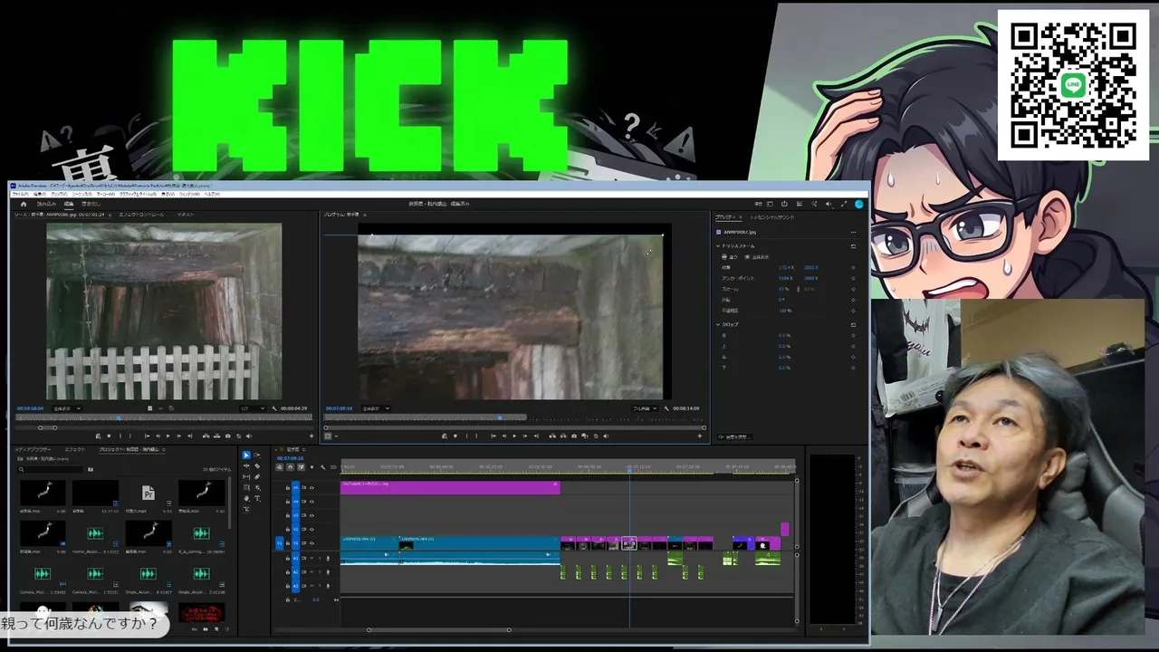
Task: Switch to the エッセンシャルサウンド tab
Action: pyautogui.click(x=772, y=217)
